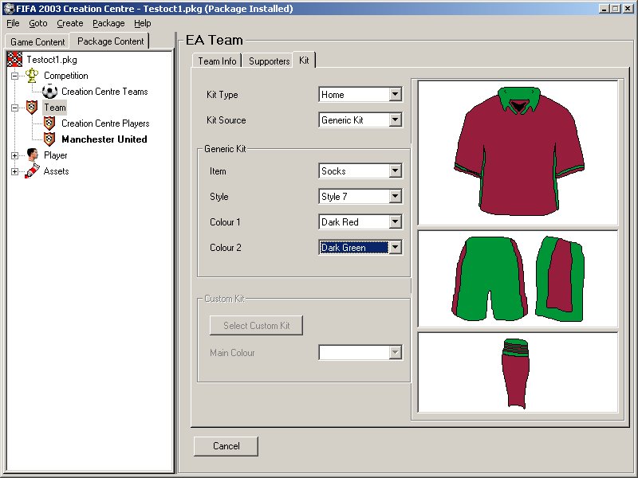Screen dimensions: 638x478
Task: Collapse the Competition tree node
Action: (14, 76)
